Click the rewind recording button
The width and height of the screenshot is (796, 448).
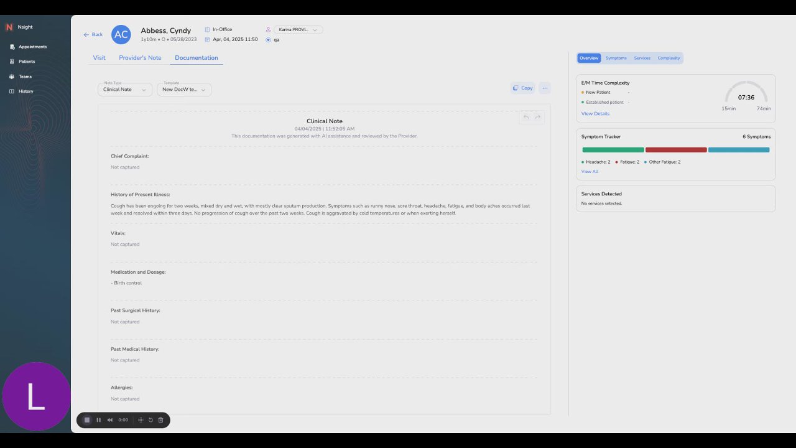(110, 420)
